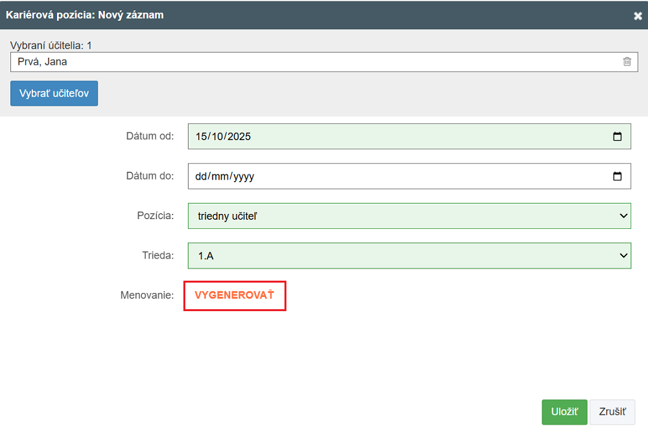Click the VYGENEROVAŤ link for Menovanie
The width and height of the screenshot is (648, 433).
pos(235,296)
